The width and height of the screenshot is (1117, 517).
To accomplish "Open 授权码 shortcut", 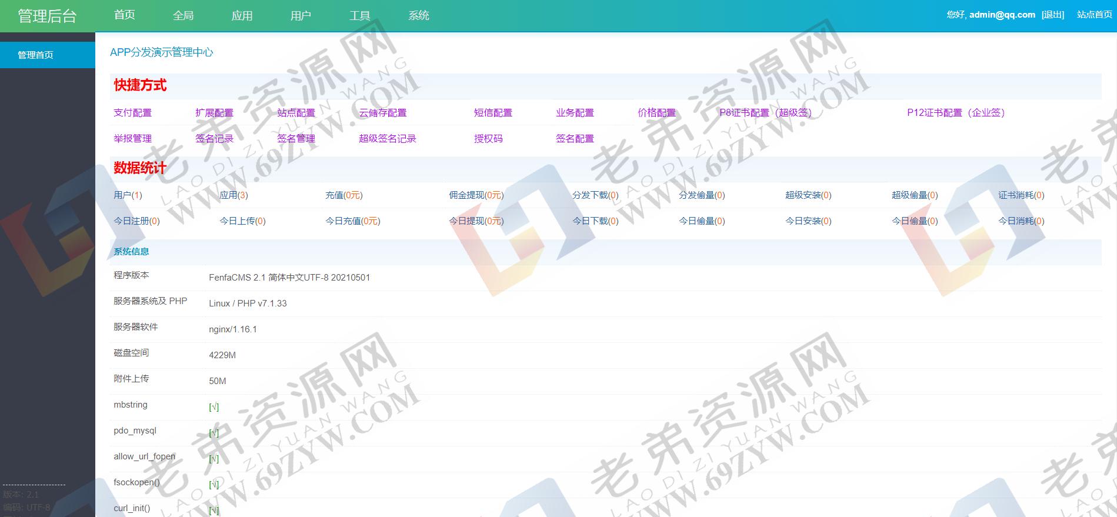I will coord(489,138).
